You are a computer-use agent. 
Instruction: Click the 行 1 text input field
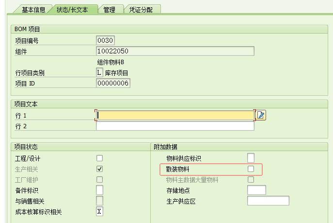click(175, 115)
